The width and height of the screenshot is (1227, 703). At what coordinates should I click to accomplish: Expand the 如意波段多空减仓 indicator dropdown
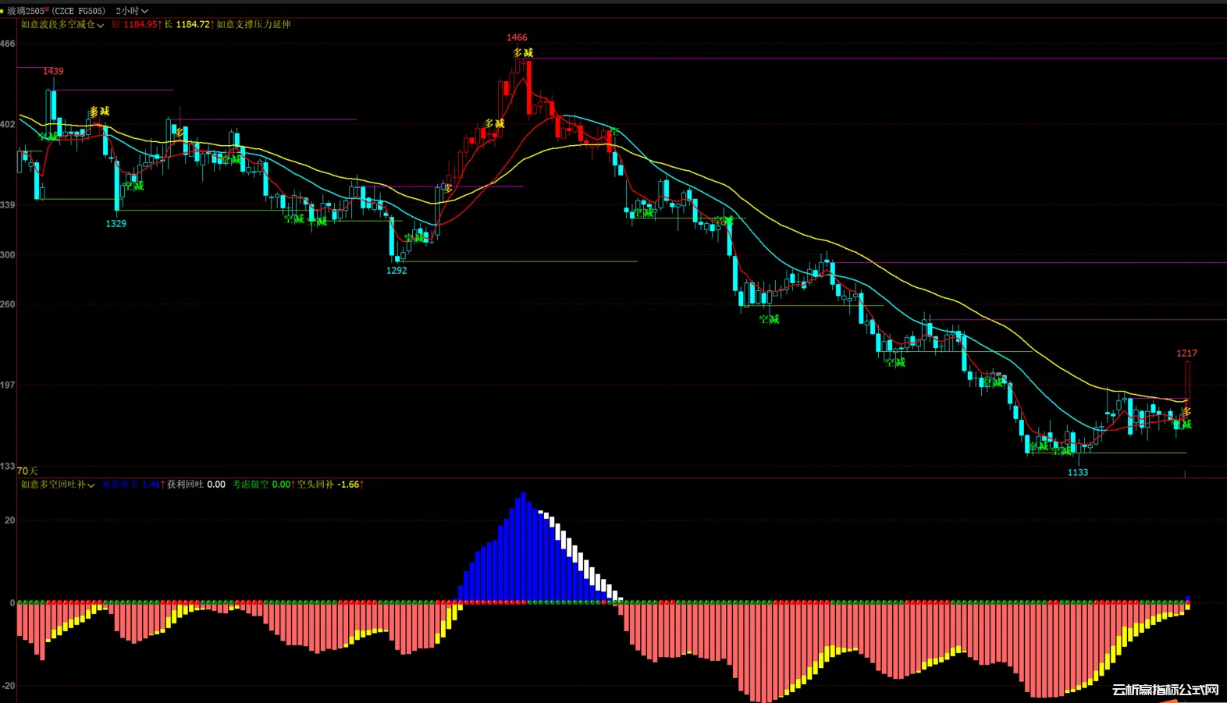pyautogui.click(x=62, y=25)
